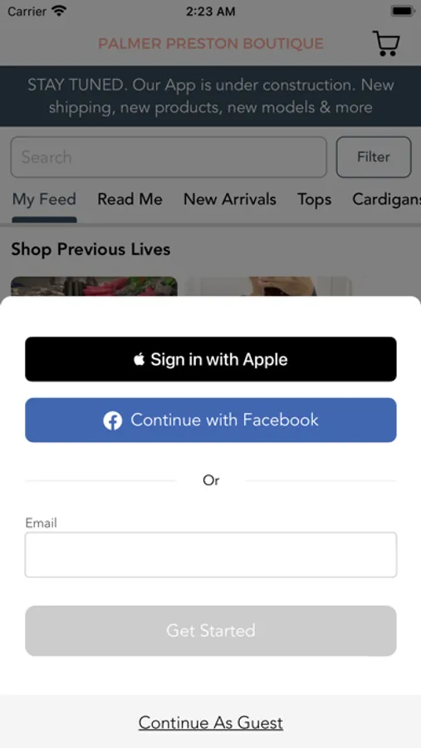Switch to the My Feed tab
The image size is (421, 748).
coord(44,199)
